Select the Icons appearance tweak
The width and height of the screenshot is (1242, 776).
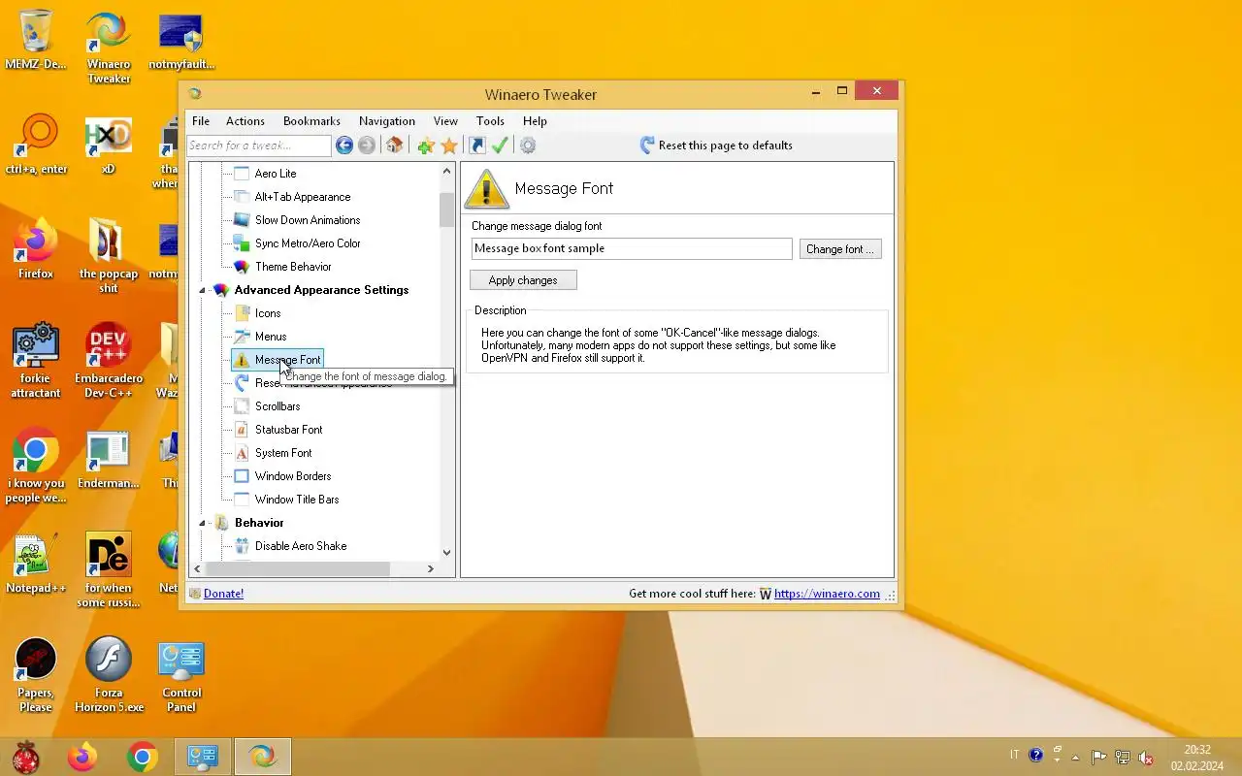click(x=268, y=313)
